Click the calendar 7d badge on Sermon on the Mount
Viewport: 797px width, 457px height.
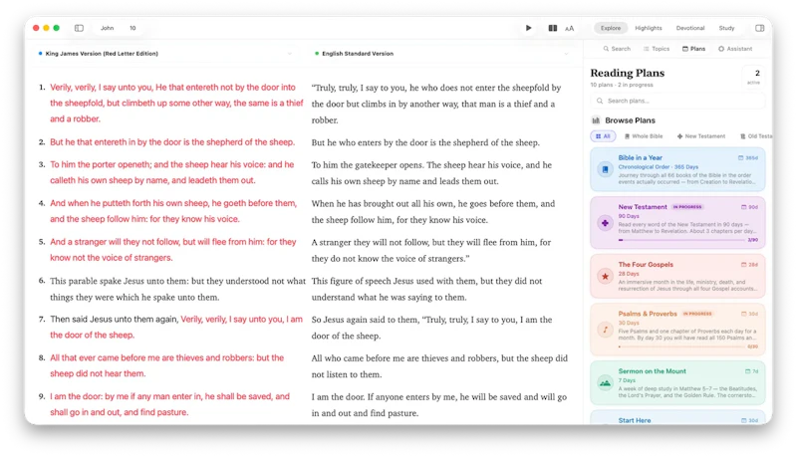coord(751,371)
